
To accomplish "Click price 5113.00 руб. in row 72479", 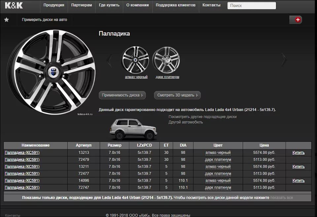I will (x=264, y=160).
